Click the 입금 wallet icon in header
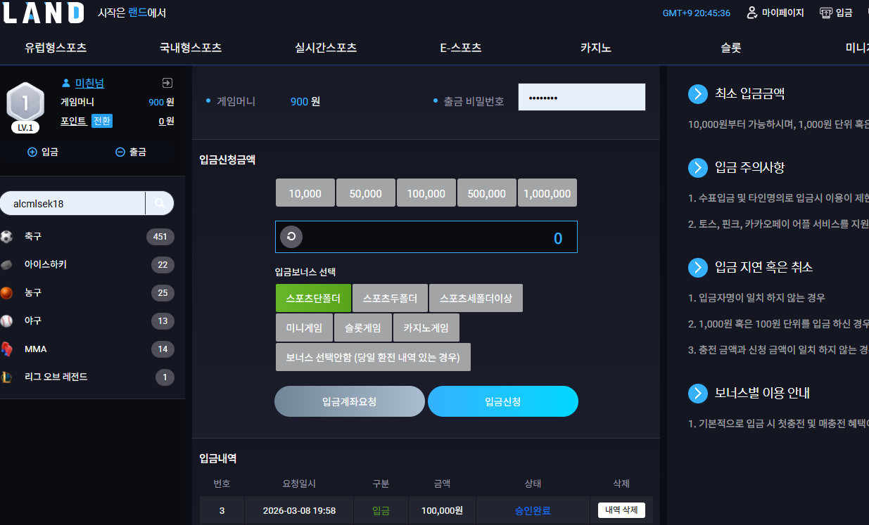 826,13
